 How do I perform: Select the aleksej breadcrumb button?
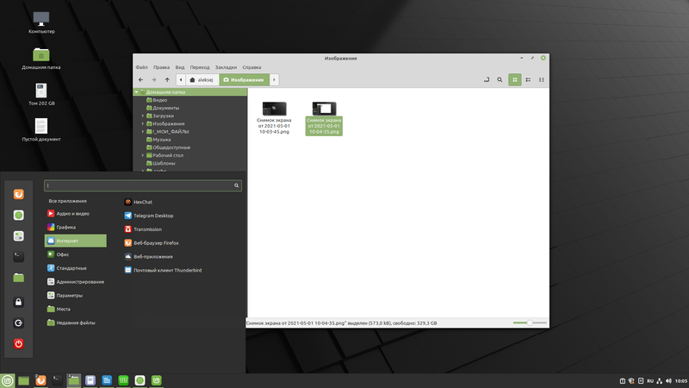click(202, 79)
